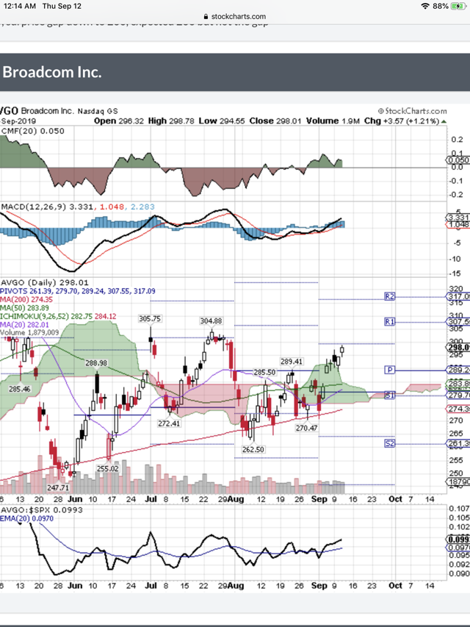
Task: Tap the R2 pivot marker
Action: coord(390,296)
